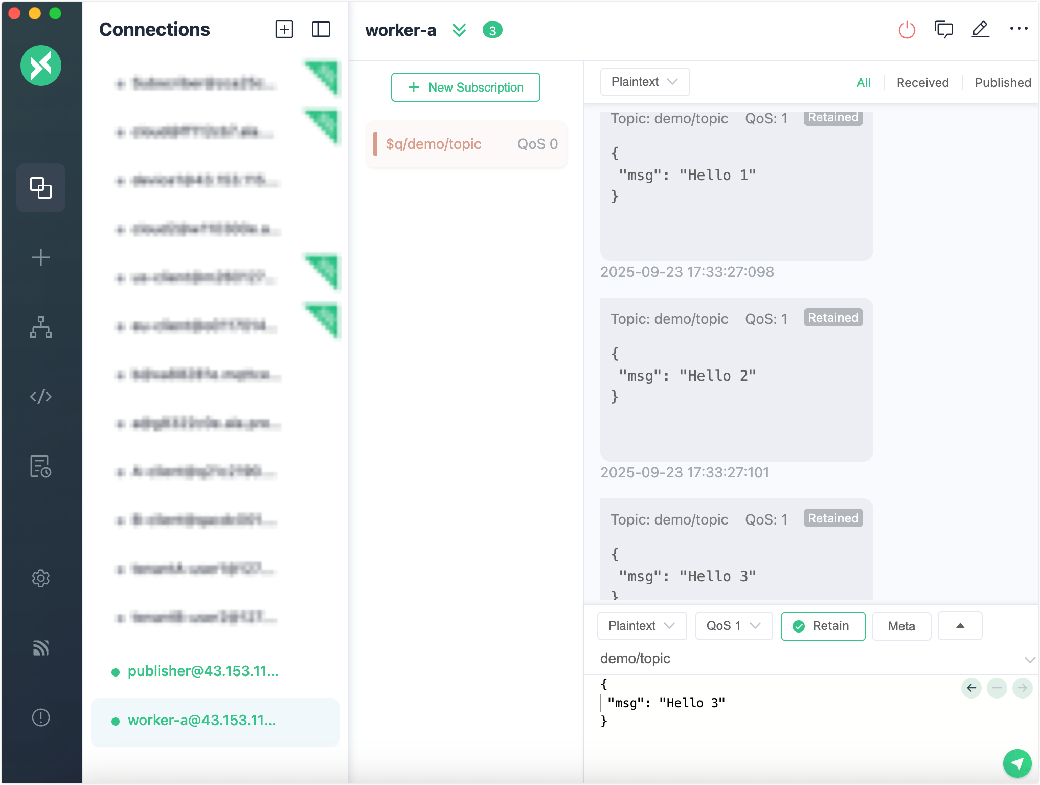Click the New Subscription button
1040x785 pixels.
tap(465, 88)
